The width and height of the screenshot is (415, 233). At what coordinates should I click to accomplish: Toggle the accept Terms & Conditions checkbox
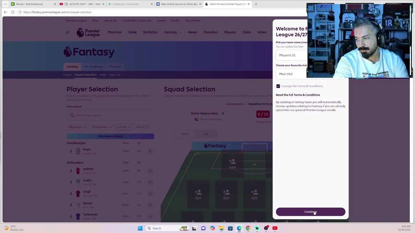coord(278,86)
